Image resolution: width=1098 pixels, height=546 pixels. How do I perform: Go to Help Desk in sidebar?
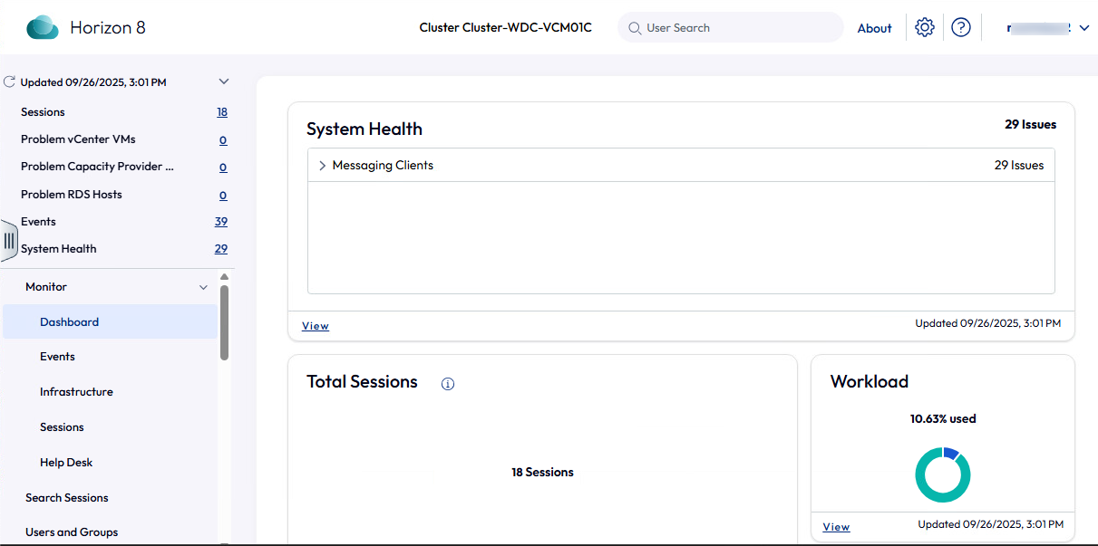(x=66, y=463)
